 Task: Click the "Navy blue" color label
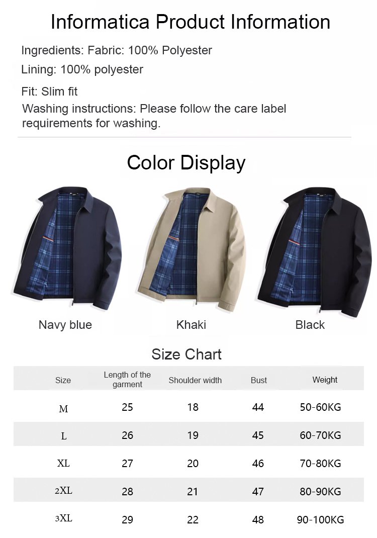pyautogui.click(x=65, y=325)
